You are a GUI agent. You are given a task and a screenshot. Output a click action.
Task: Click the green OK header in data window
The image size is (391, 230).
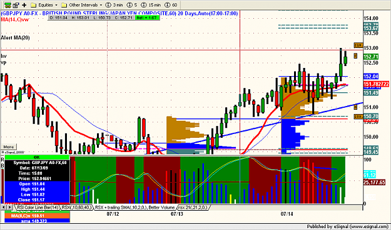(x=37, y=157)
